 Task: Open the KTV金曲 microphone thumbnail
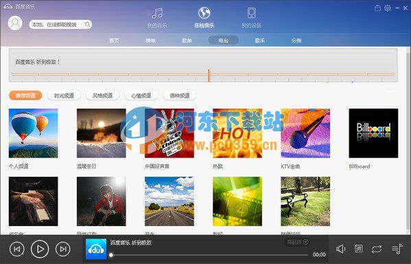coord(305,133)
